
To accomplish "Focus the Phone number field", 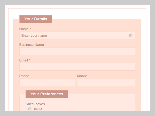I will coord(47,82).
